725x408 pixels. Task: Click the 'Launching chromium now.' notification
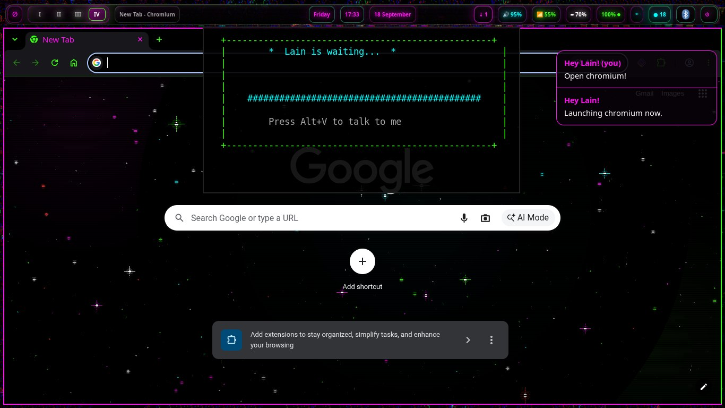(x=613, y=113)
